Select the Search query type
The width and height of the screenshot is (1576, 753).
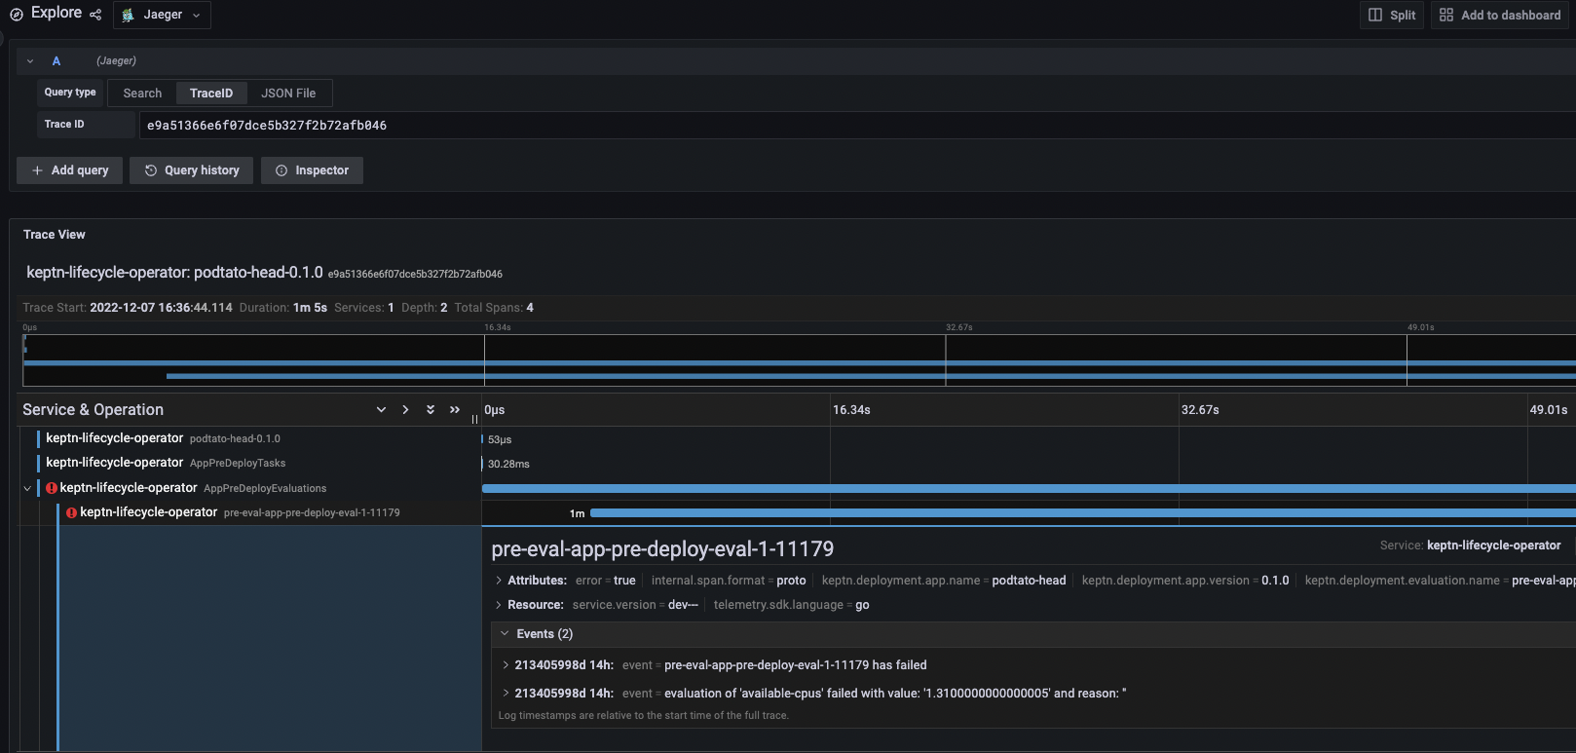click(x=142, y=94)
